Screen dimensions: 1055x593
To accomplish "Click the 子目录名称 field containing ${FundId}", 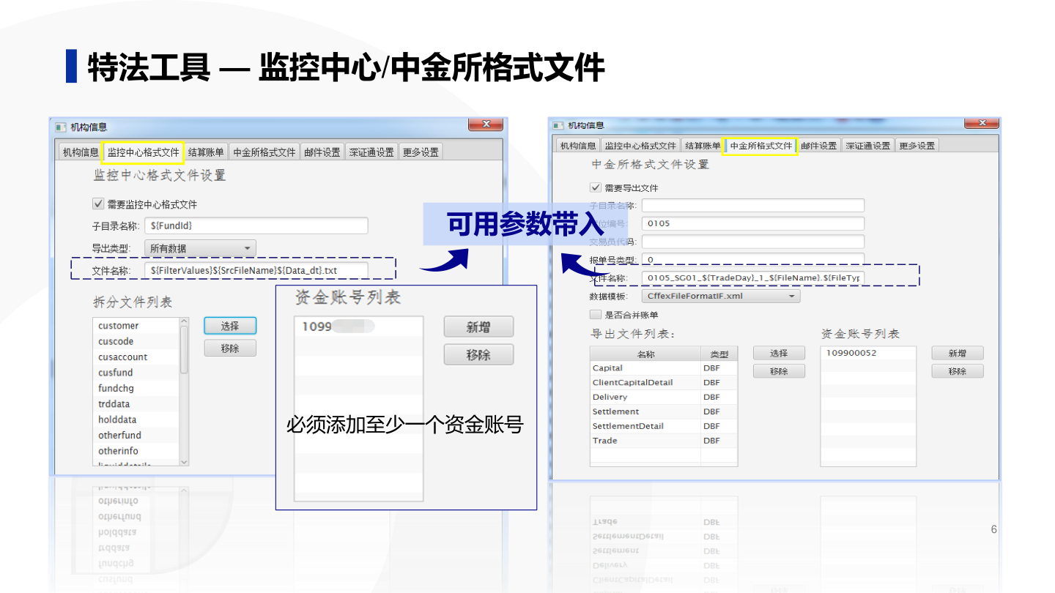I will click(256, 225).
